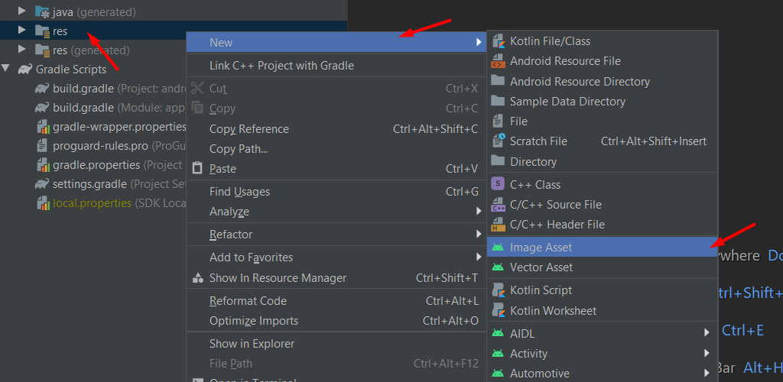
Task: Click the Cut scissors icon
Action: [197, 89]
